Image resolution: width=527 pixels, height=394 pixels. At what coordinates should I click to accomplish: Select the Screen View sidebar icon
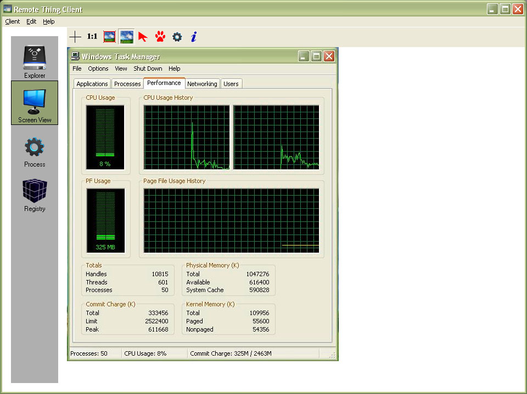coord(34,102)
